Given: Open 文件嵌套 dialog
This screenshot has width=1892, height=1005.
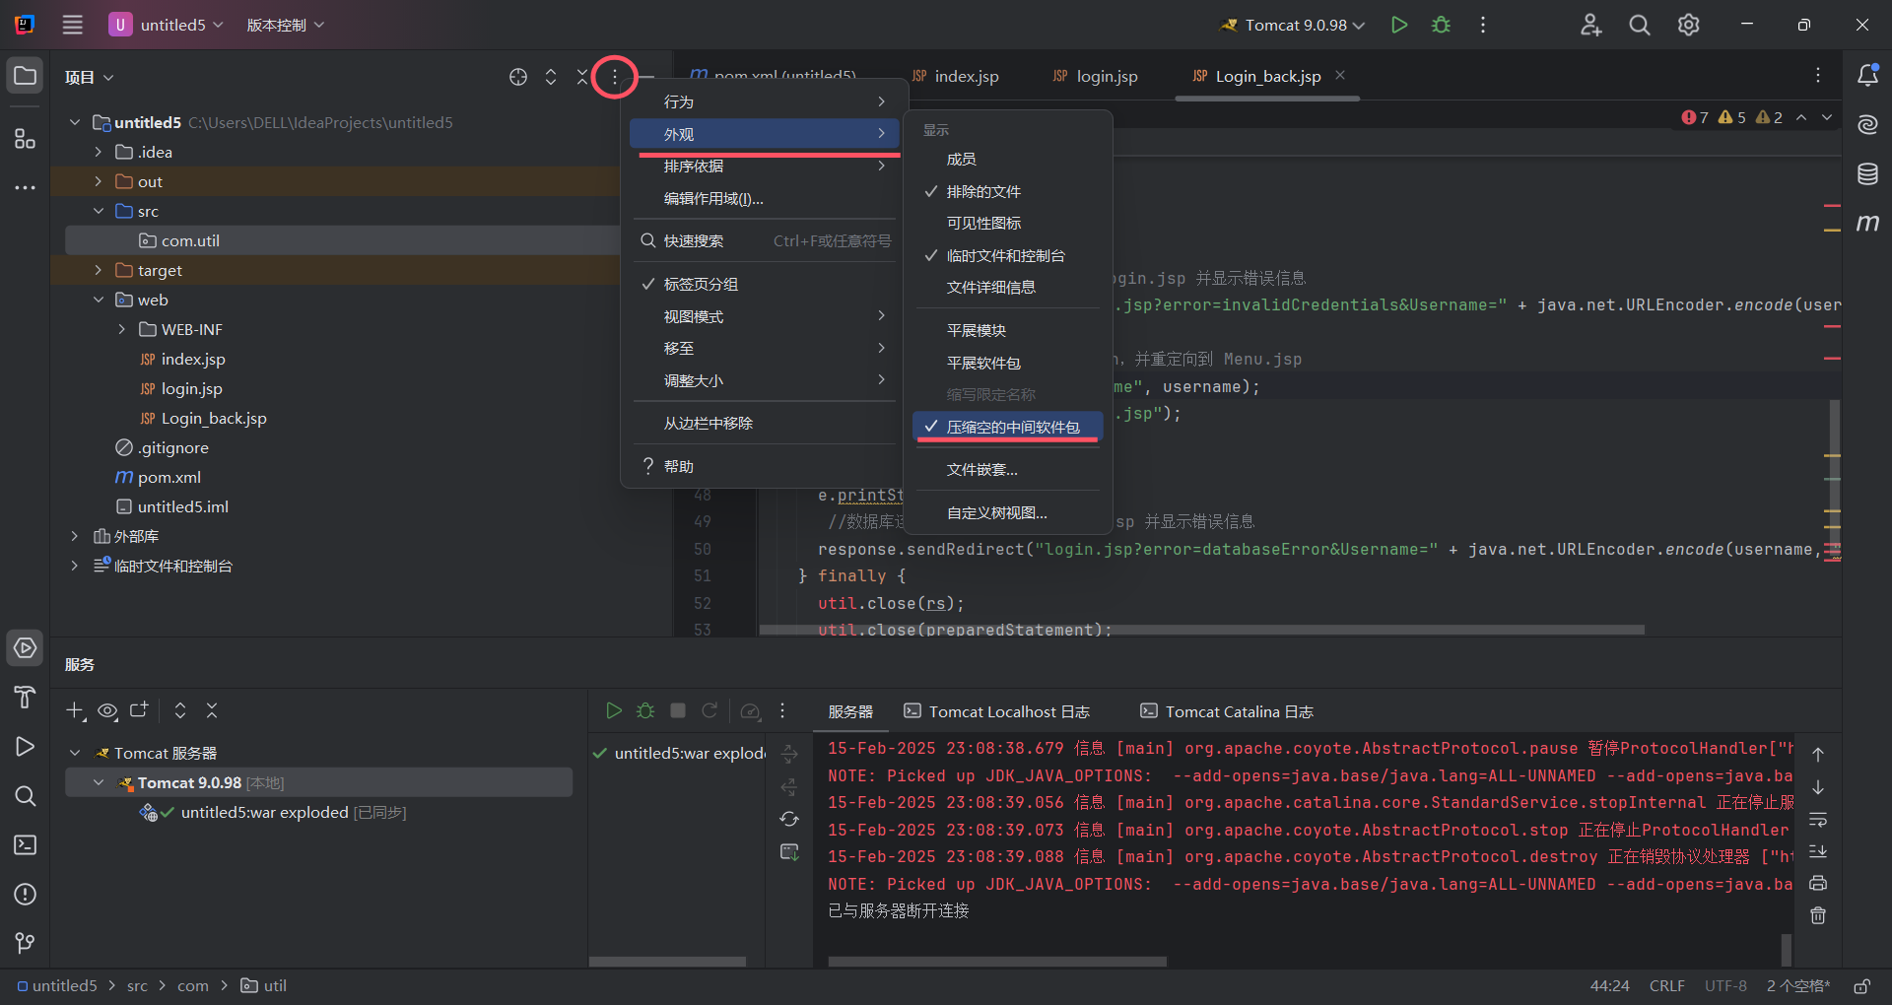Looking at the screenshot, I should 1007,469.
